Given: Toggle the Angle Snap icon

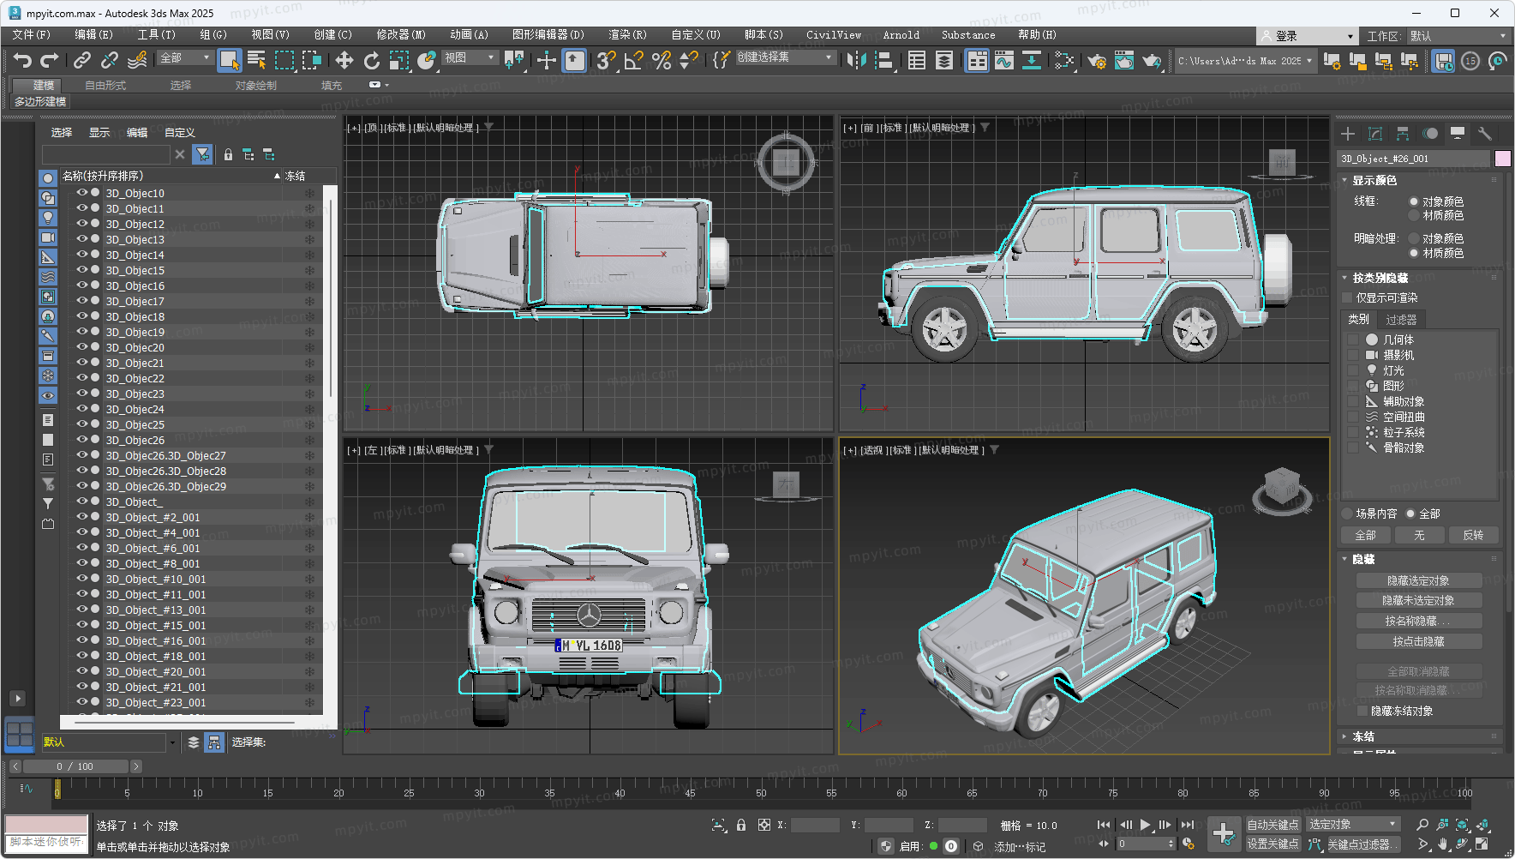Looking at the screenshot, I should click(x=634, y=60).
